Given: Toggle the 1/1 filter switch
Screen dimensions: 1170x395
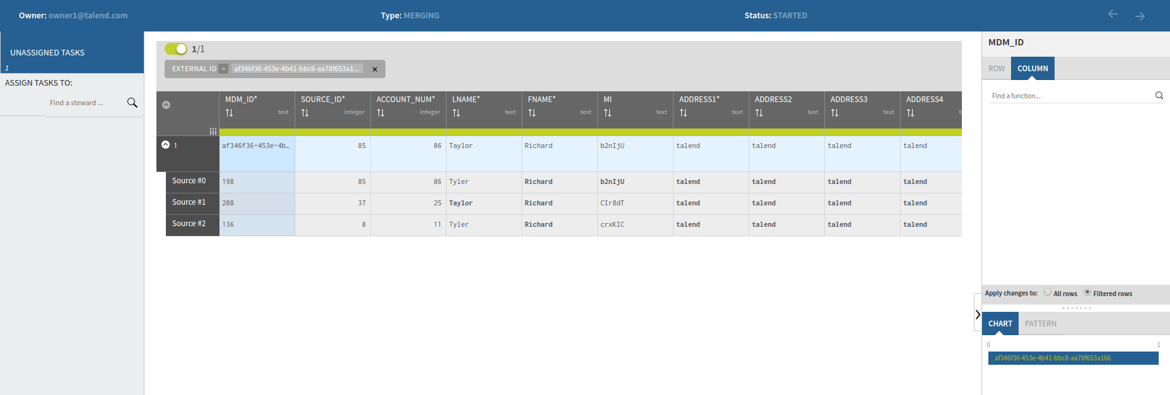Looking at the screenshot, I should coord(176,49).
